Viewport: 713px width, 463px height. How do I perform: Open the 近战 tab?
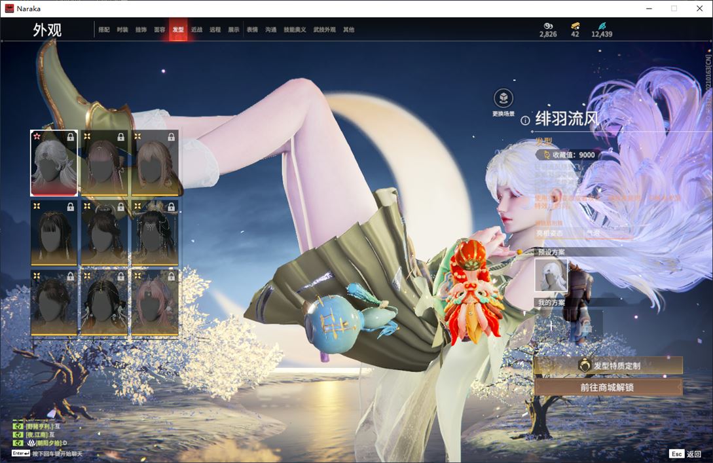click(196, 29)
